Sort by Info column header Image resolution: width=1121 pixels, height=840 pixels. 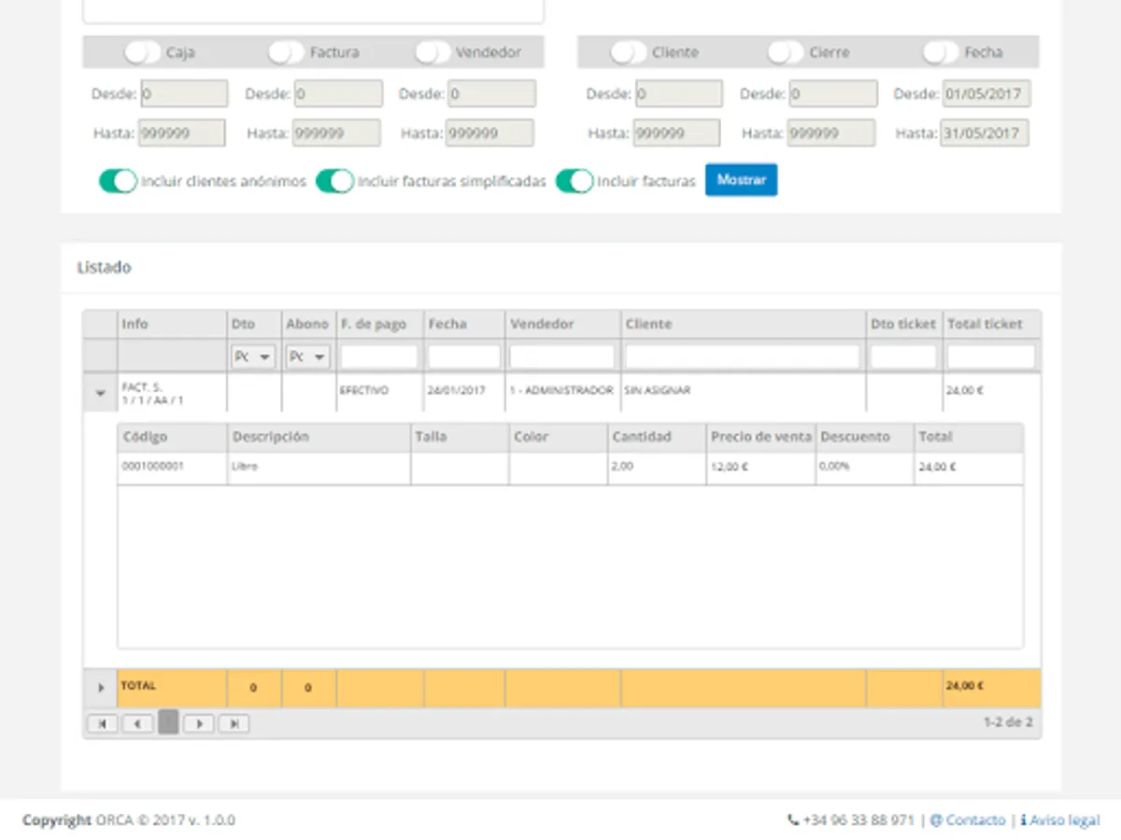pyautogui.click(x=172, y=324)
